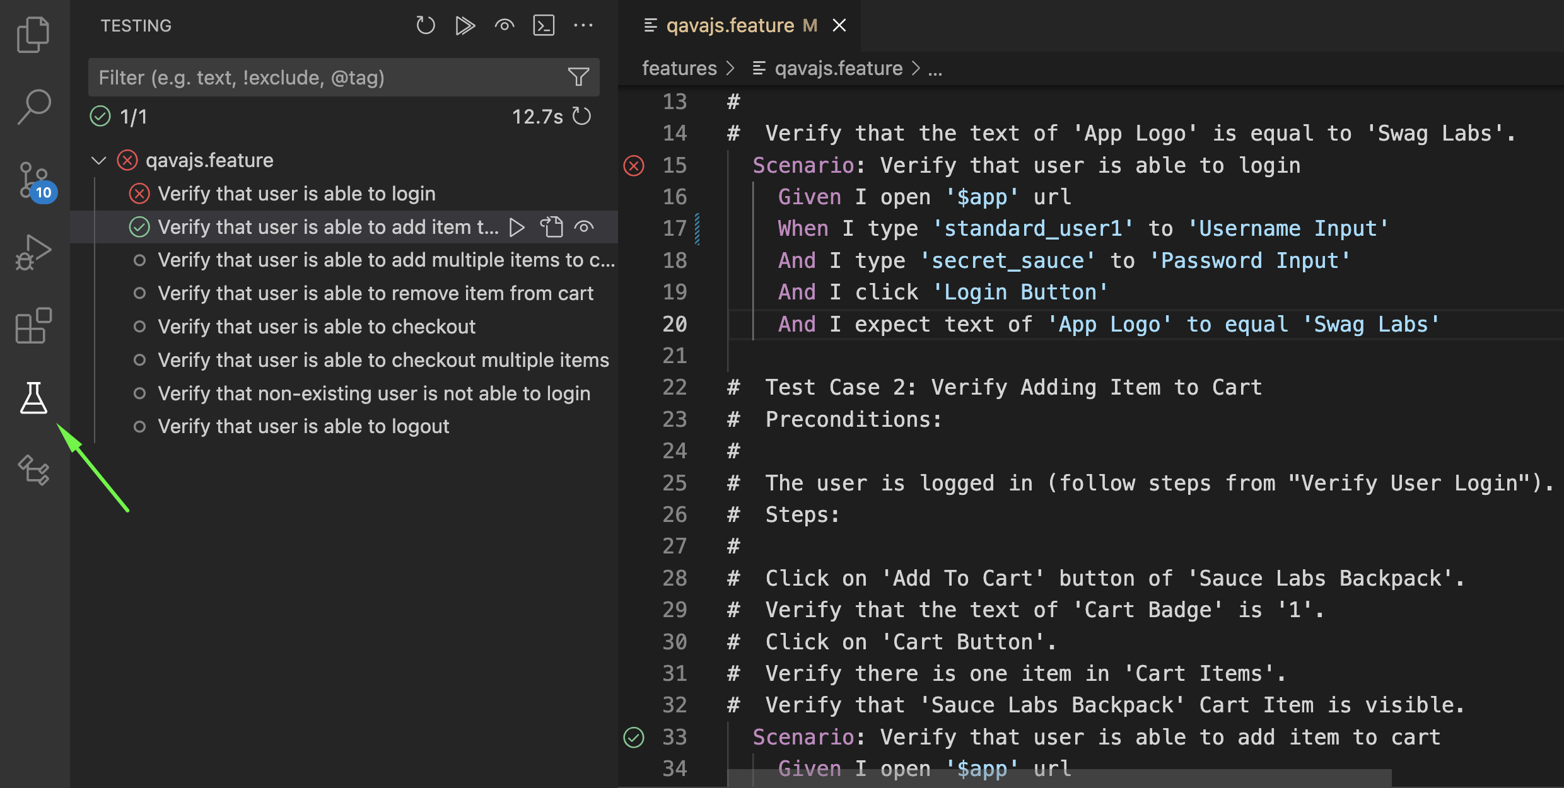Viewport: 1564px width, 788px height.
Task: Click the Testing flask icon
Action: click(33, 398)
